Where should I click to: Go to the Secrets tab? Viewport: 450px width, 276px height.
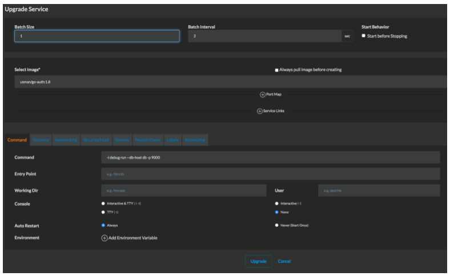point(122,140)
